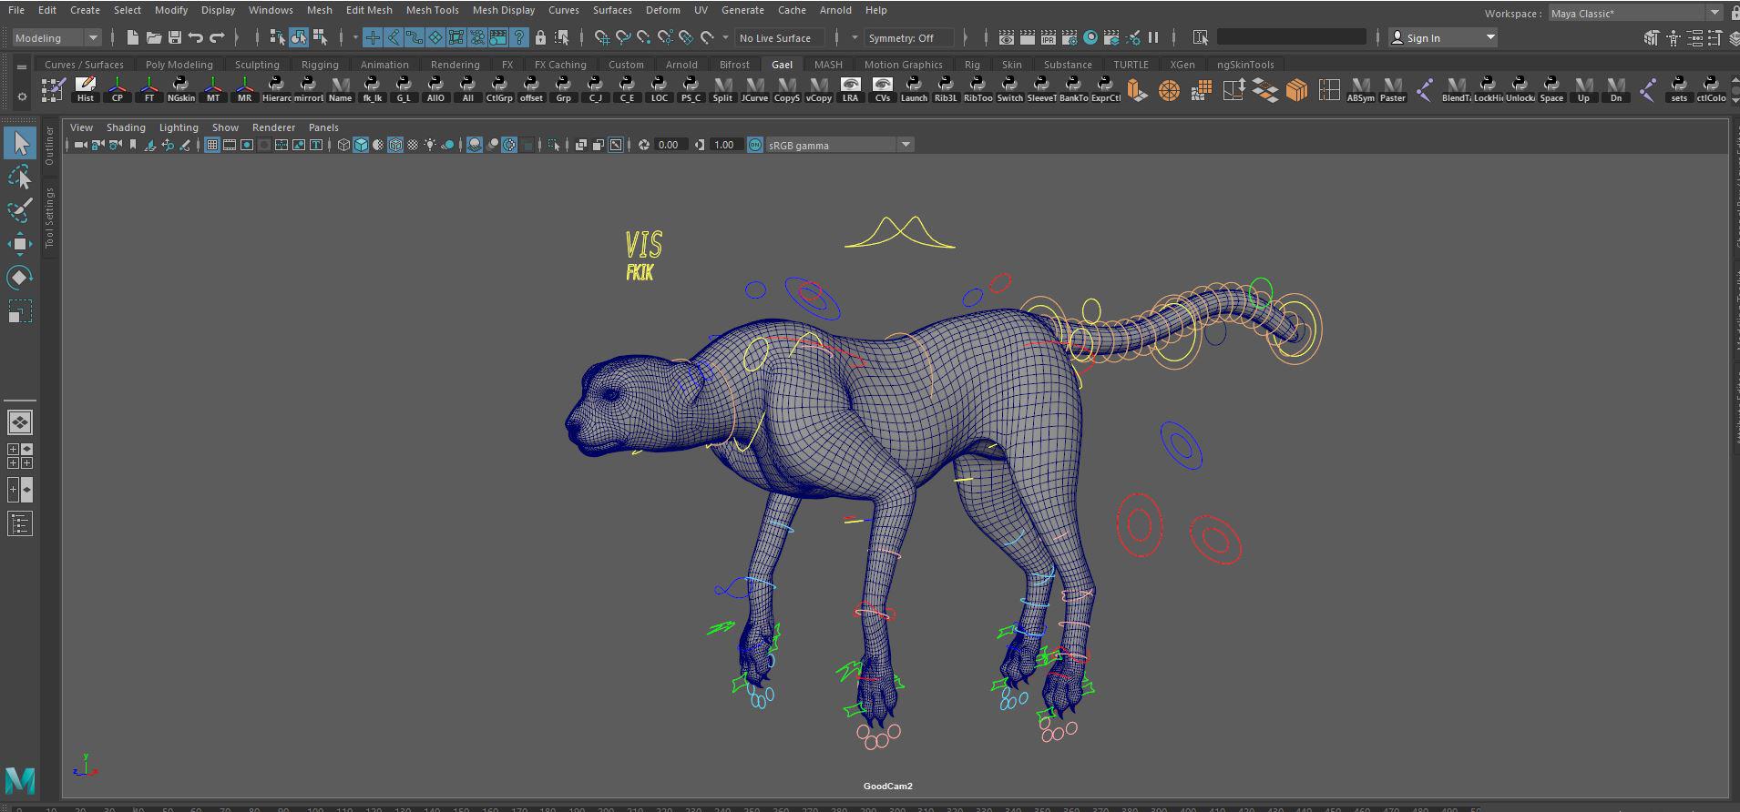Switch to the Rigging shelf tab
The width and height of the screenshot is (1740, 812).
[320, 65]
